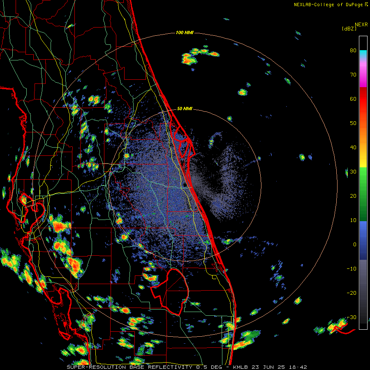370x370 pixels.
Task: Click the 100 NMI range ring label
Action: coord(185,32)
